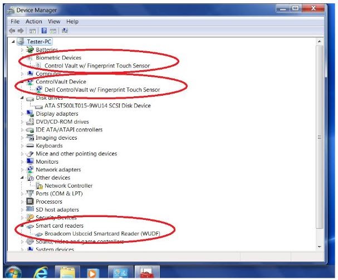Image resolution: width=338 pixels, height=280 pixels.
Task: Select the Network Controller entry
Action: tap(68, 185)
